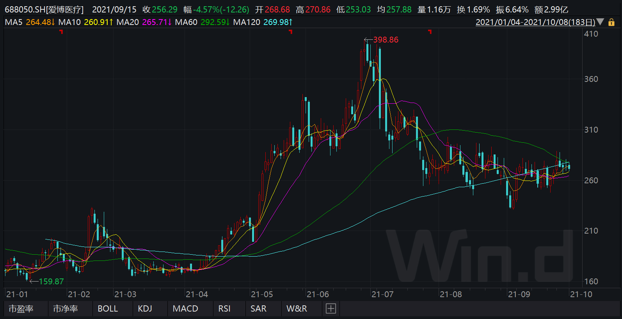Select the KDJ indicator tab
The image size is (622, 319).
[x=145, y=308]
